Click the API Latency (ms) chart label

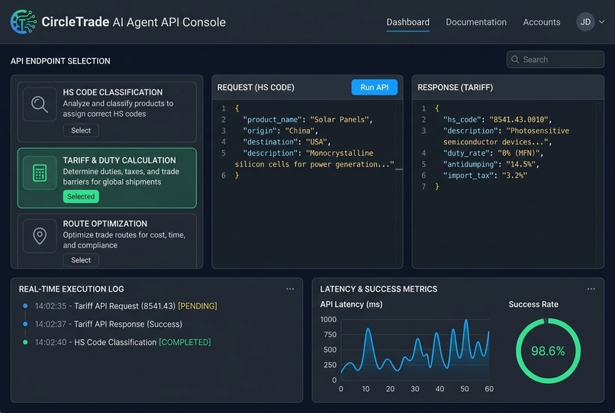(x=351, y=305)
